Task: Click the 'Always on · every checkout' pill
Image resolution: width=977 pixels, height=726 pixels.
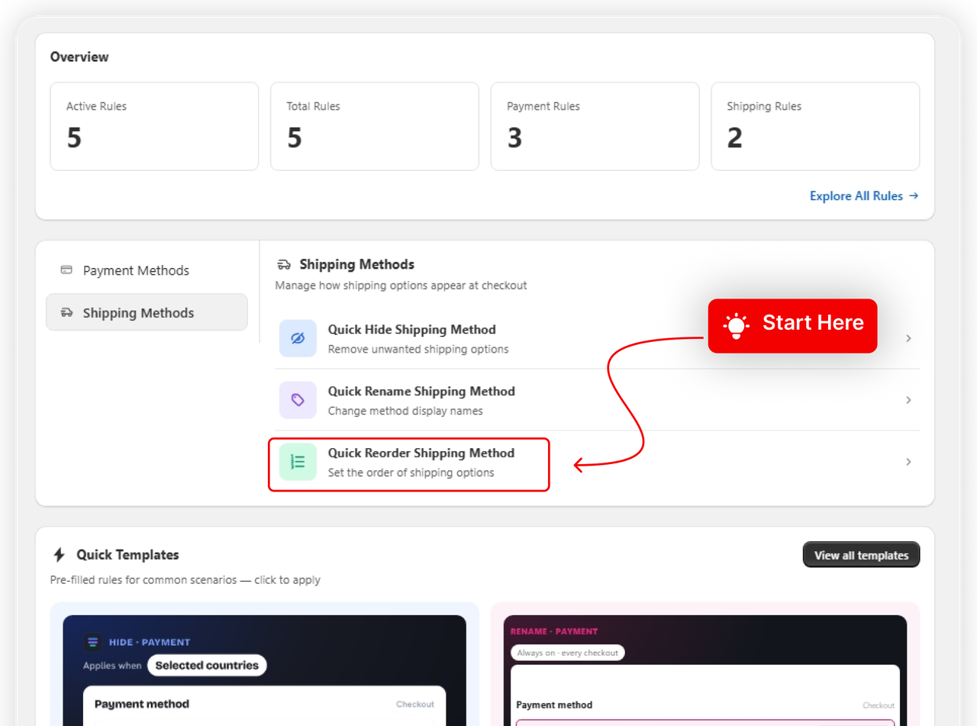Action: (x=567, y=653)
